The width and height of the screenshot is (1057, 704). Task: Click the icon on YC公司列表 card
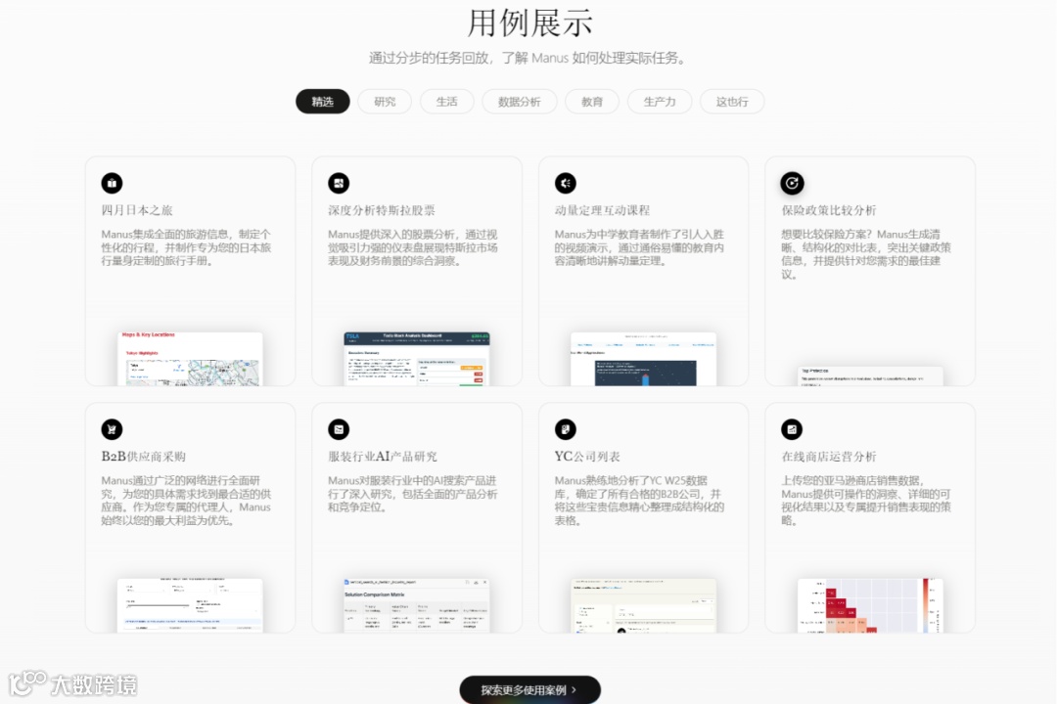click(566, 429)
